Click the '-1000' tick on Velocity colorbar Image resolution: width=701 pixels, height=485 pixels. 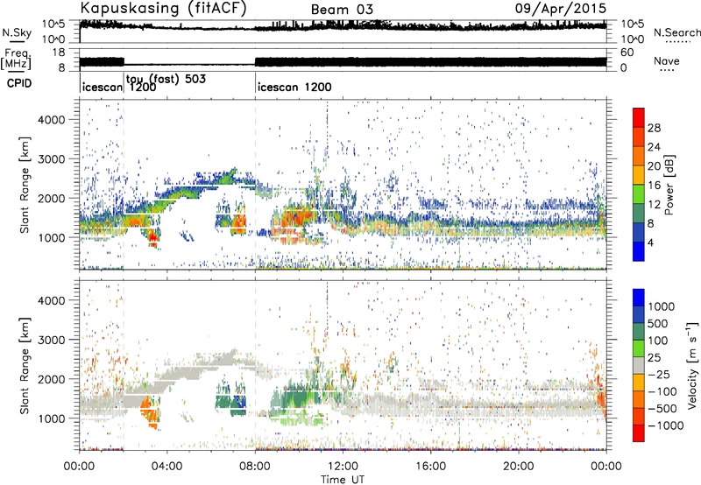[x=666, y=425]
